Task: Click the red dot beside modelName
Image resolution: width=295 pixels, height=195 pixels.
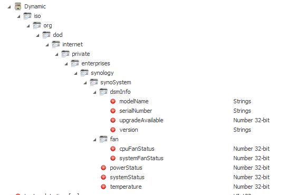Action: click(x=113, y=101)
